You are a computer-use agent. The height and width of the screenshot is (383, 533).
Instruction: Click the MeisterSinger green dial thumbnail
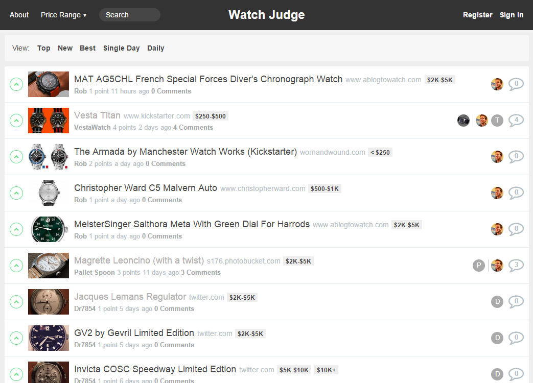[49, 229]
